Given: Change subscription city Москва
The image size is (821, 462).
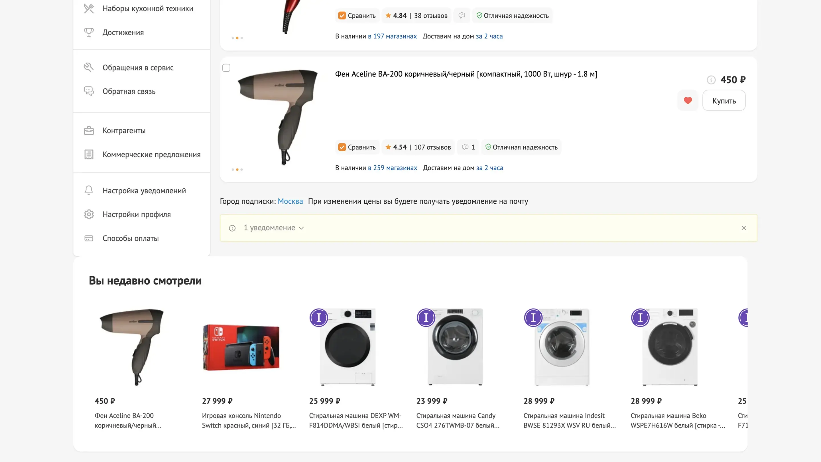Looking at the screenshot, I should tap(290, 201).
